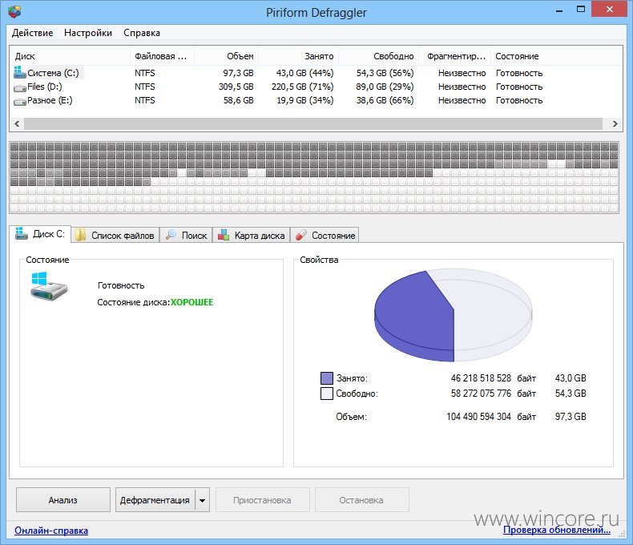Open the Настройки menu

[x=88, y=33]
